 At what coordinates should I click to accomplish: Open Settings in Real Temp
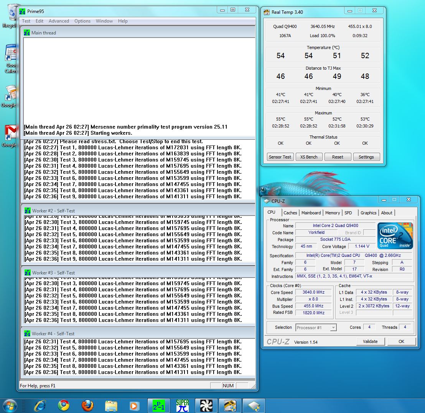pyautogui.click(x=366, y=157)
